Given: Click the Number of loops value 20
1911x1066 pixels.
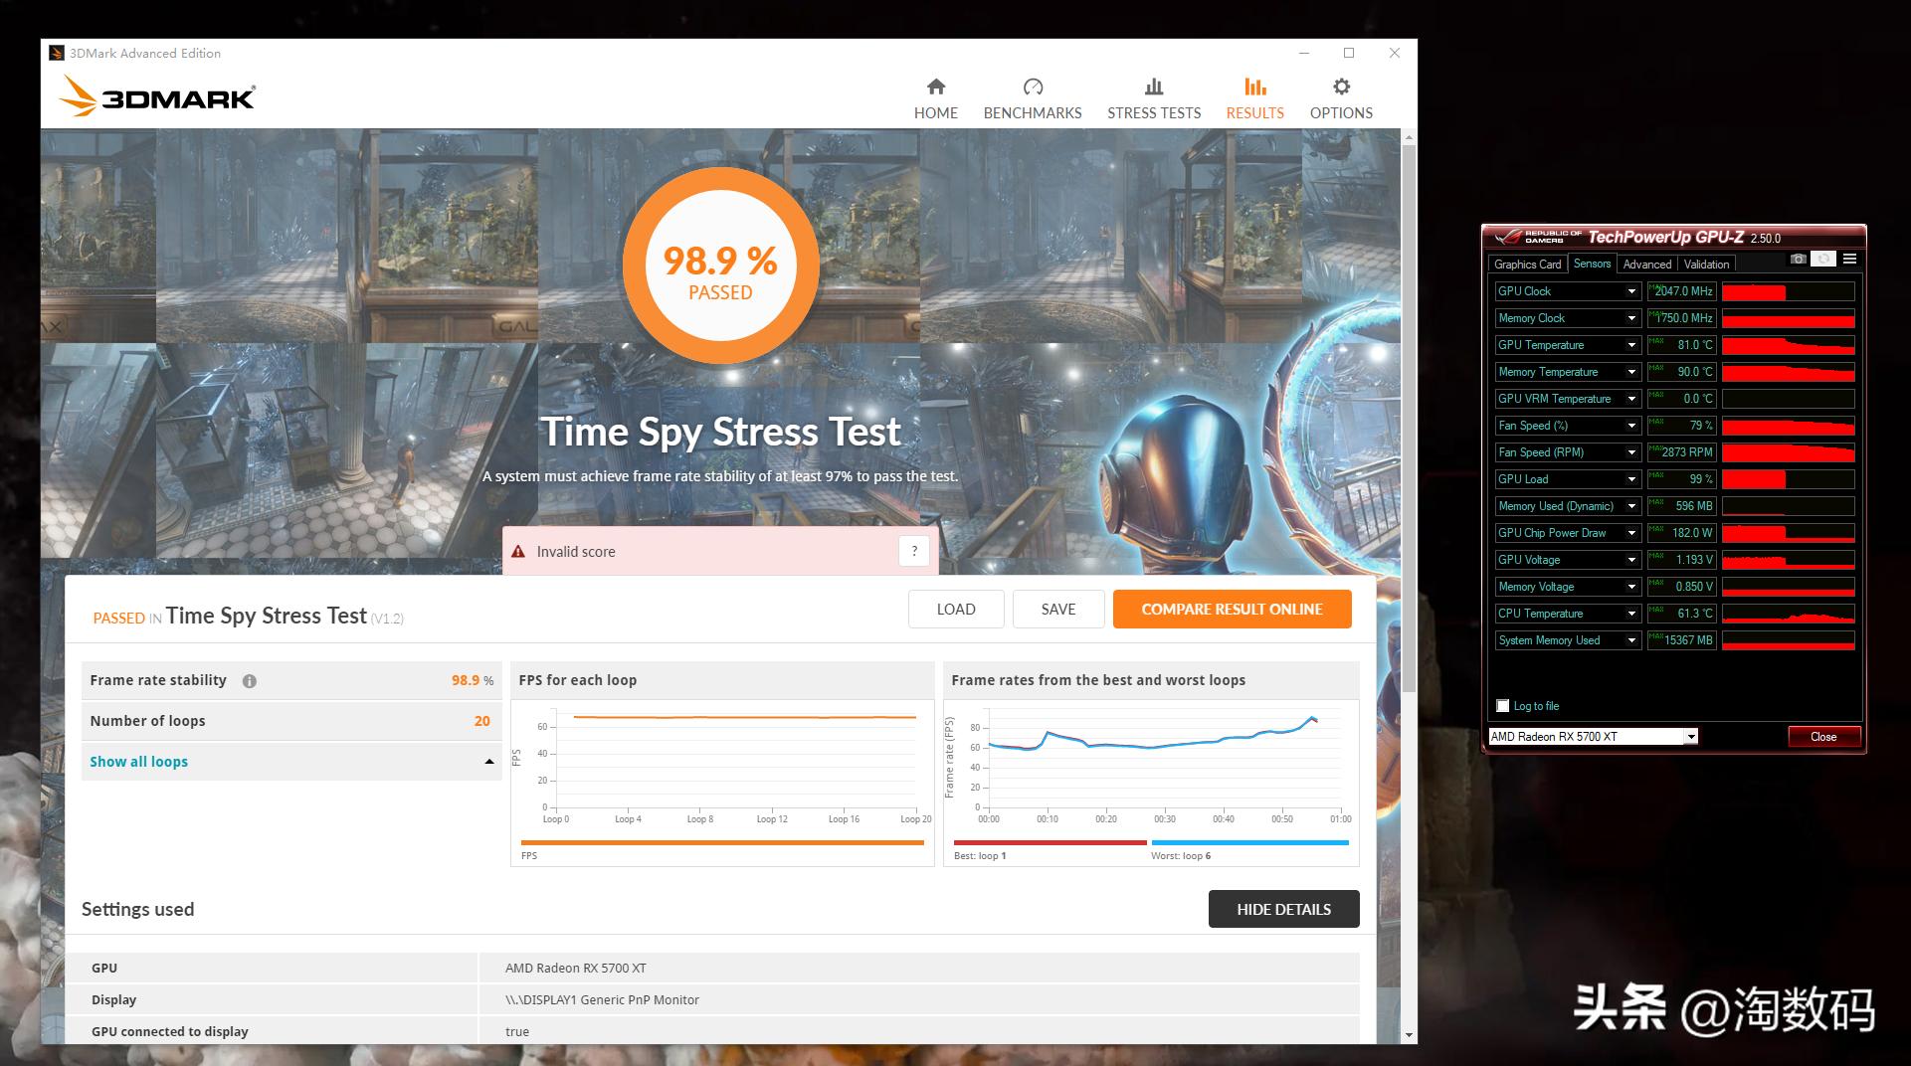Looking at the screenshot, I should pos(482,721).
